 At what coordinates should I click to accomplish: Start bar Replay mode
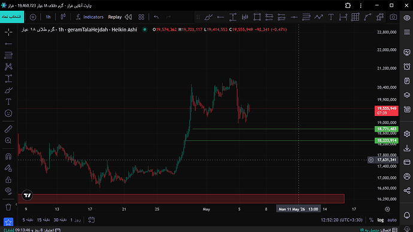(115, 17)
